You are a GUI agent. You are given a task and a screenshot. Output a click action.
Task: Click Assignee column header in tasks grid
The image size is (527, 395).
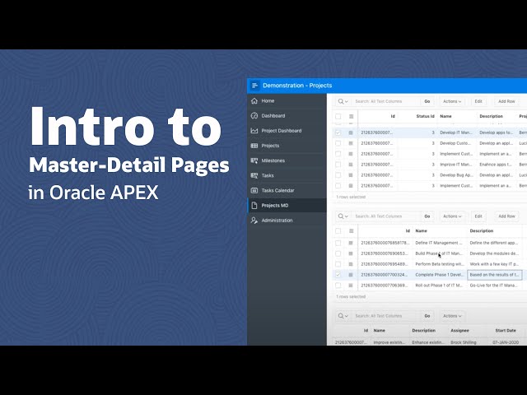tap(459, 331)
